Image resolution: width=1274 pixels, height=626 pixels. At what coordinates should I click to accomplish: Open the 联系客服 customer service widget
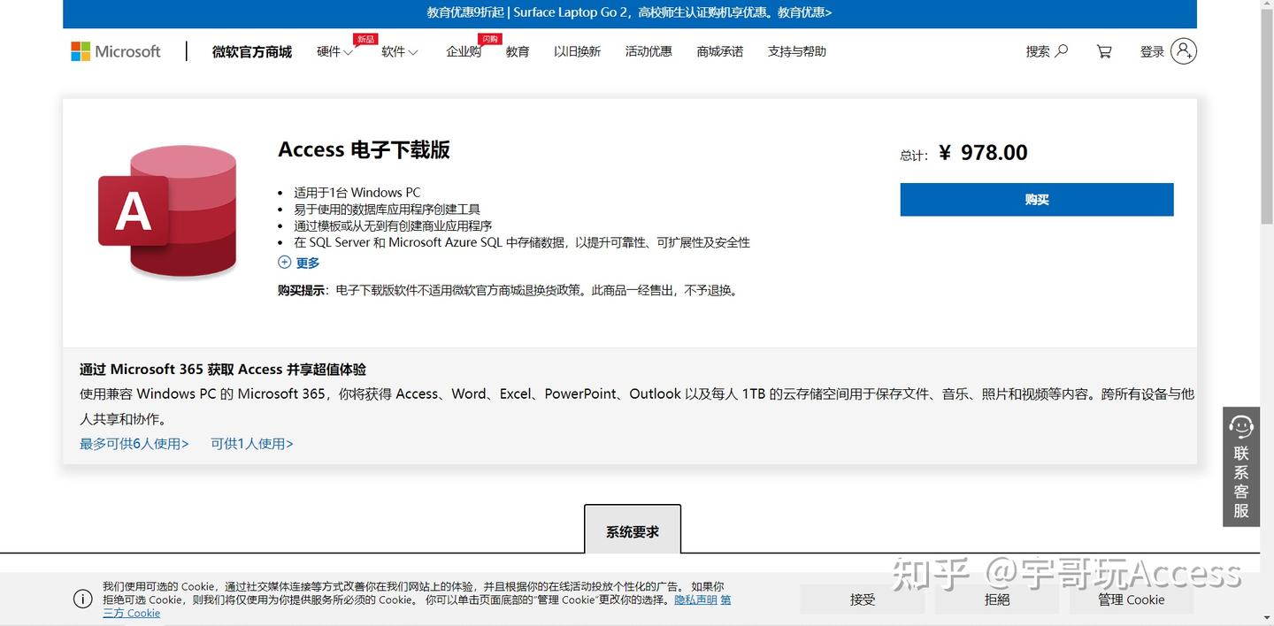click(x=1241, y=467)
